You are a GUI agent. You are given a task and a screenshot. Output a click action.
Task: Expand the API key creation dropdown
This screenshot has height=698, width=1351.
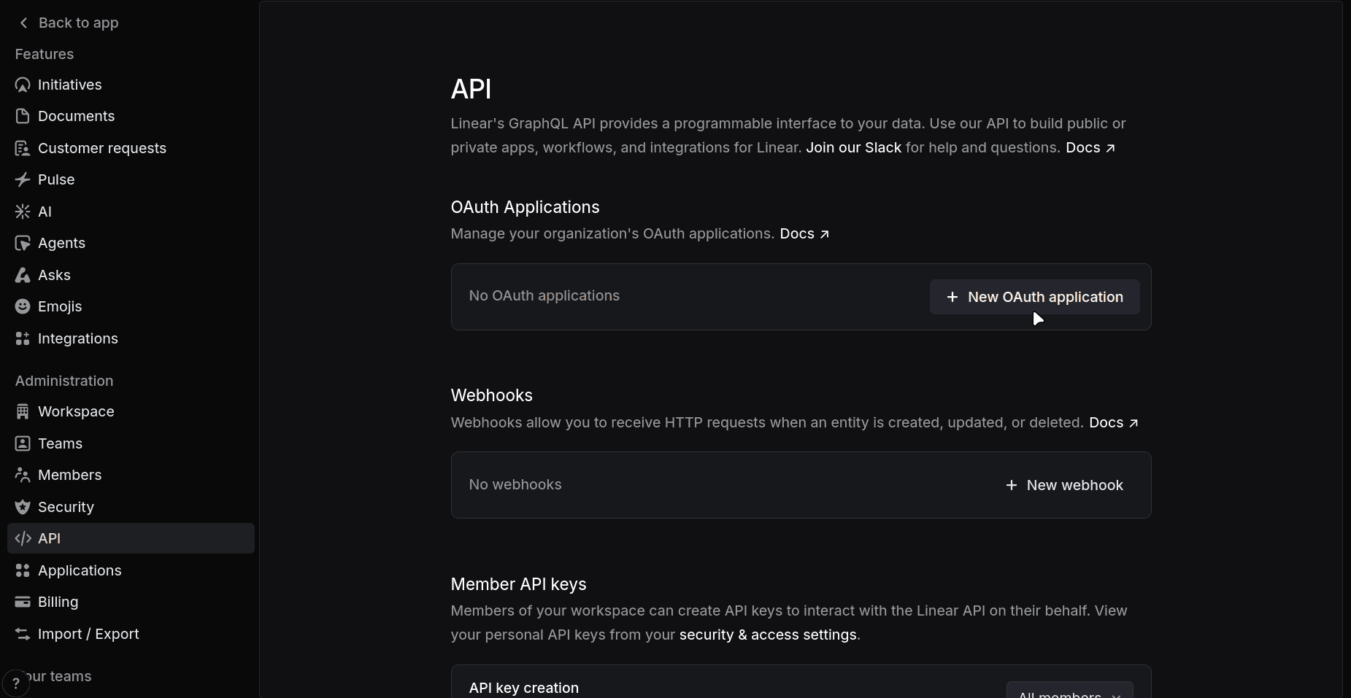tap(1069, 691)
